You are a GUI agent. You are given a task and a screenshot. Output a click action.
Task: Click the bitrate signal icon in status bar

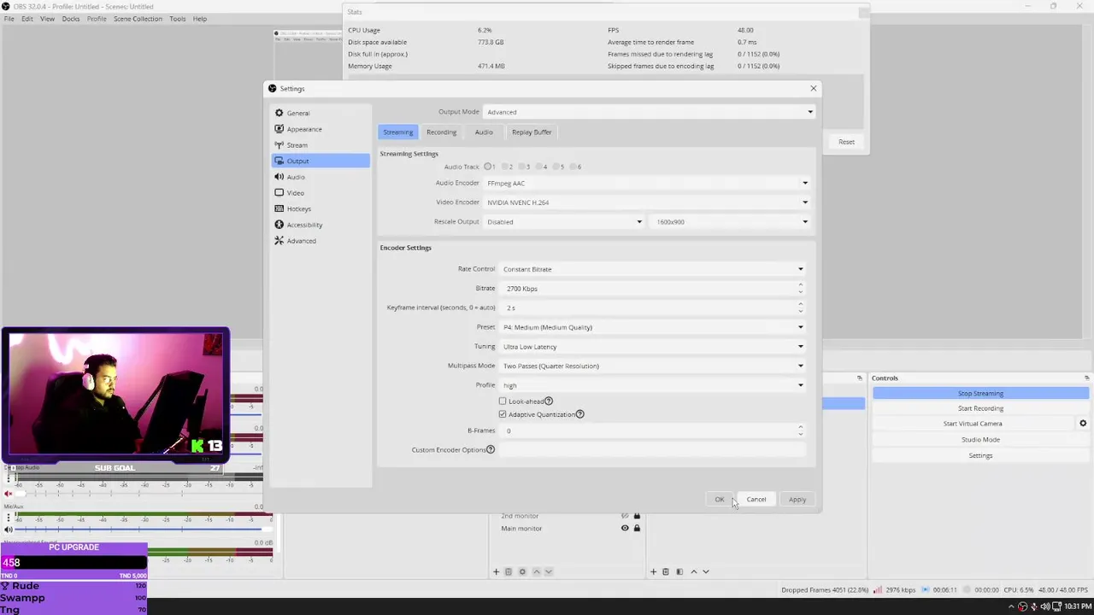[879, 590]
